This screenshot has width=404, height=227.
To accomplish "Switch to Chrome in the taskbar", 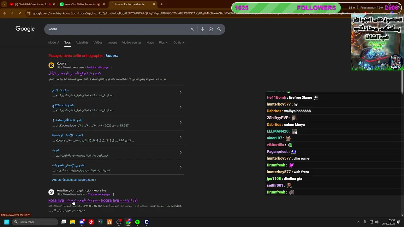I will [x=128, y=222].
